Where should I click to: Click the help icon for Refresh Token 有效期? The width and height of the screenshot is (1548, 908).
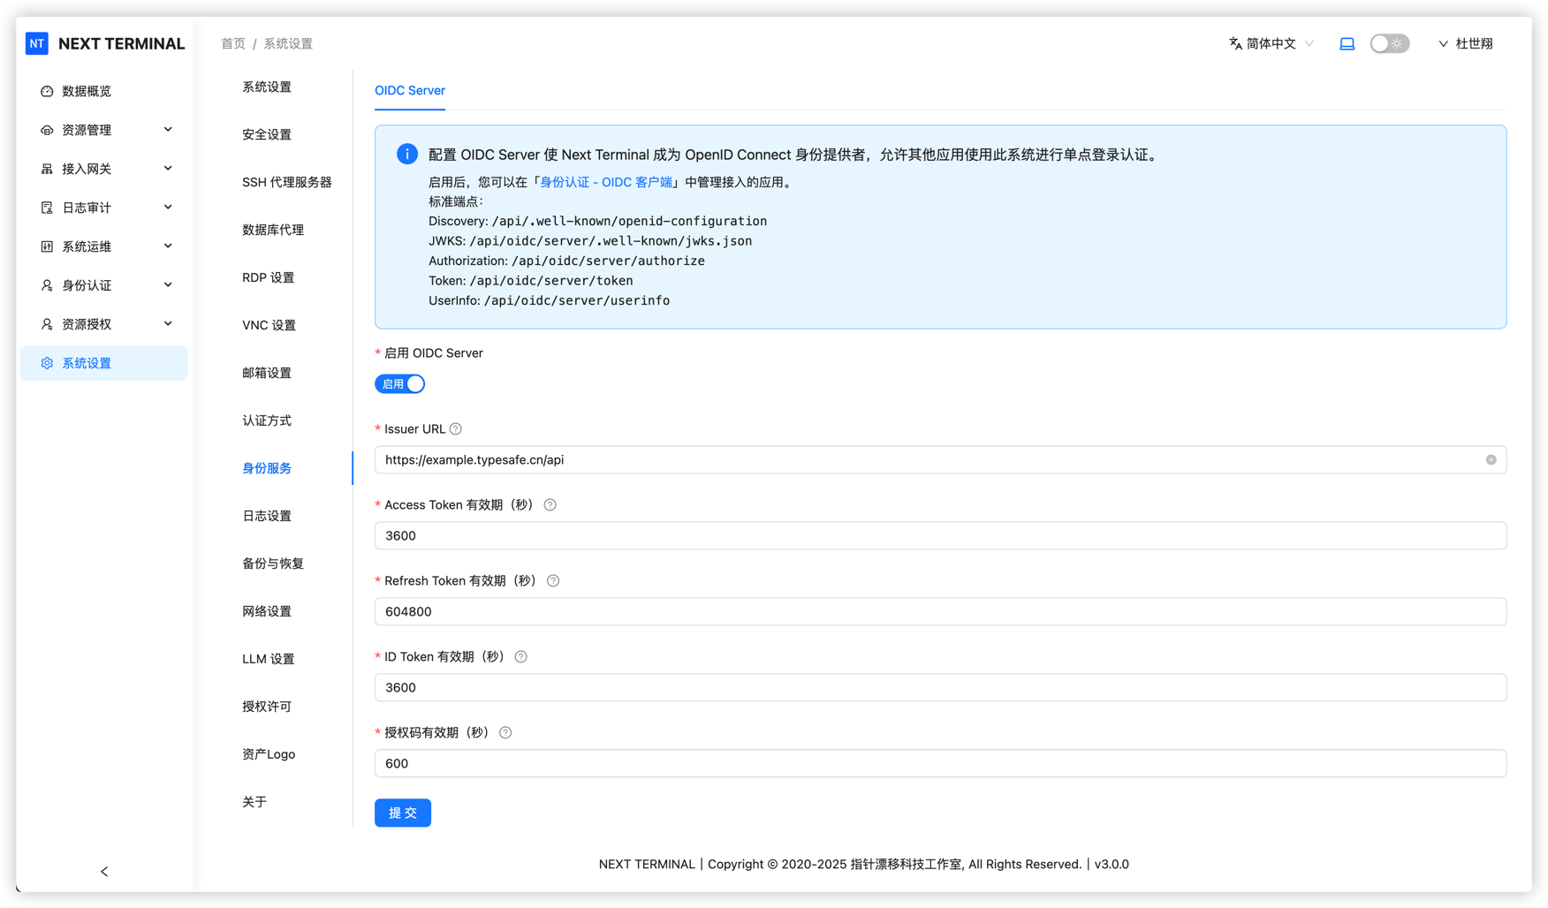[x=552, y=580]
